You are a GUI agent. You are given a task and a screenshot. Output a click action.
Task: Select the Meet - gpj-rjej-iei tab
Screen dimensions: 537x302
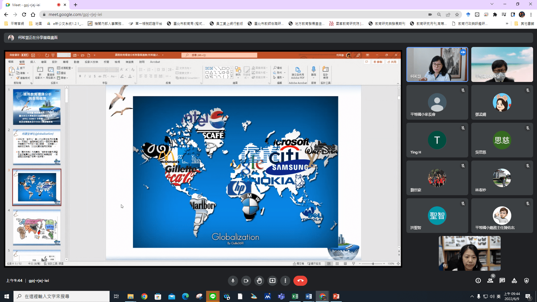pos(36,5)
